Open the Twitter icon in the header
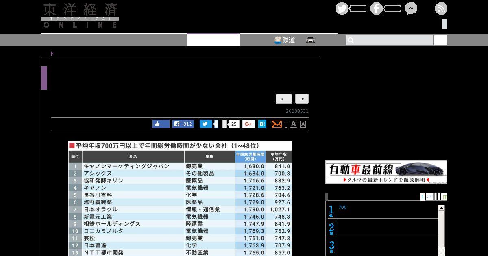The height and width of the screenshot is (256, 488). (x=342, y=9)
